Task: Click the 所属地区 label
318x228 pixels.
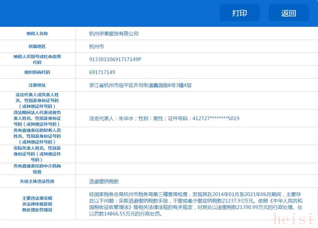Action: (37, 46)
